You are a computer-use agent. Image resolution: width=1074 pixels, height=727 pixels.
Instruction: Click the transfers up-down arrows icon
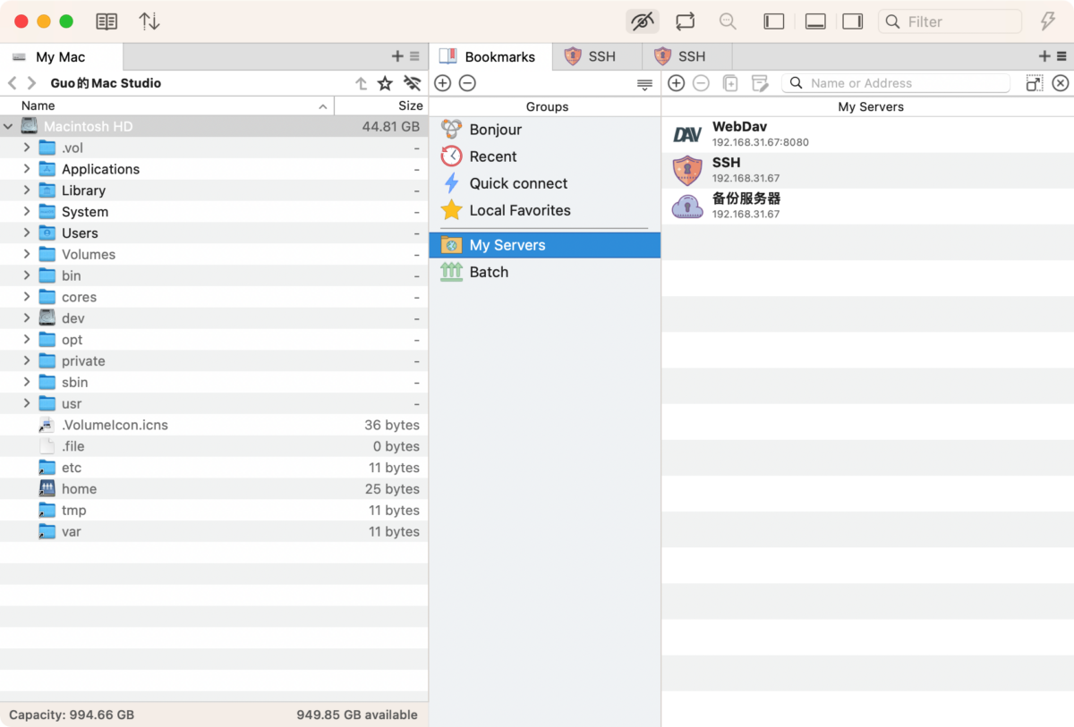pos(149,21)
